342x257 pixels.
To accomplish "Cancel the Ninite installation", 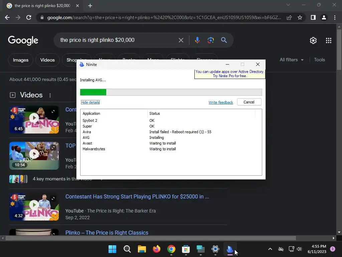I will pos(249,102).
